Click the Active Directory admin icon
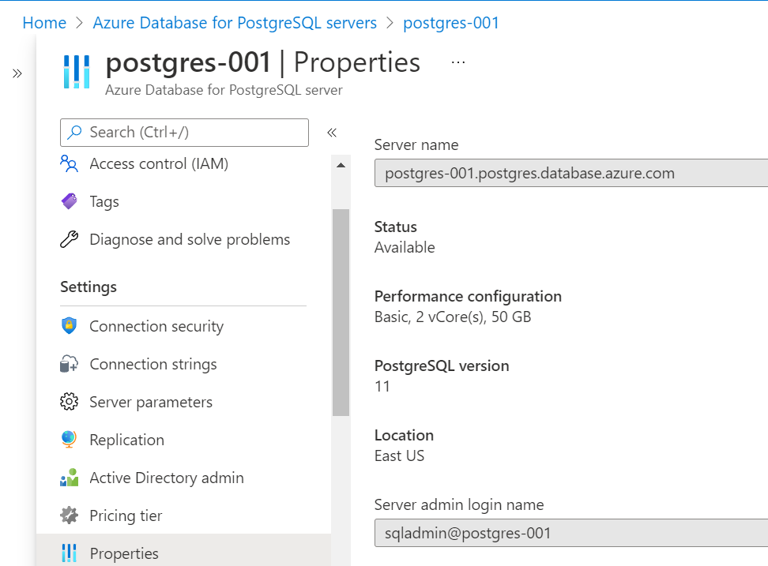Screen dimensions: 768x566 click(70, 478)
